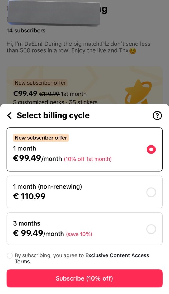Tap the New subscriber offer tag in top banner
Viewport: 169px width, 294px height.
[x=40, y=83]
